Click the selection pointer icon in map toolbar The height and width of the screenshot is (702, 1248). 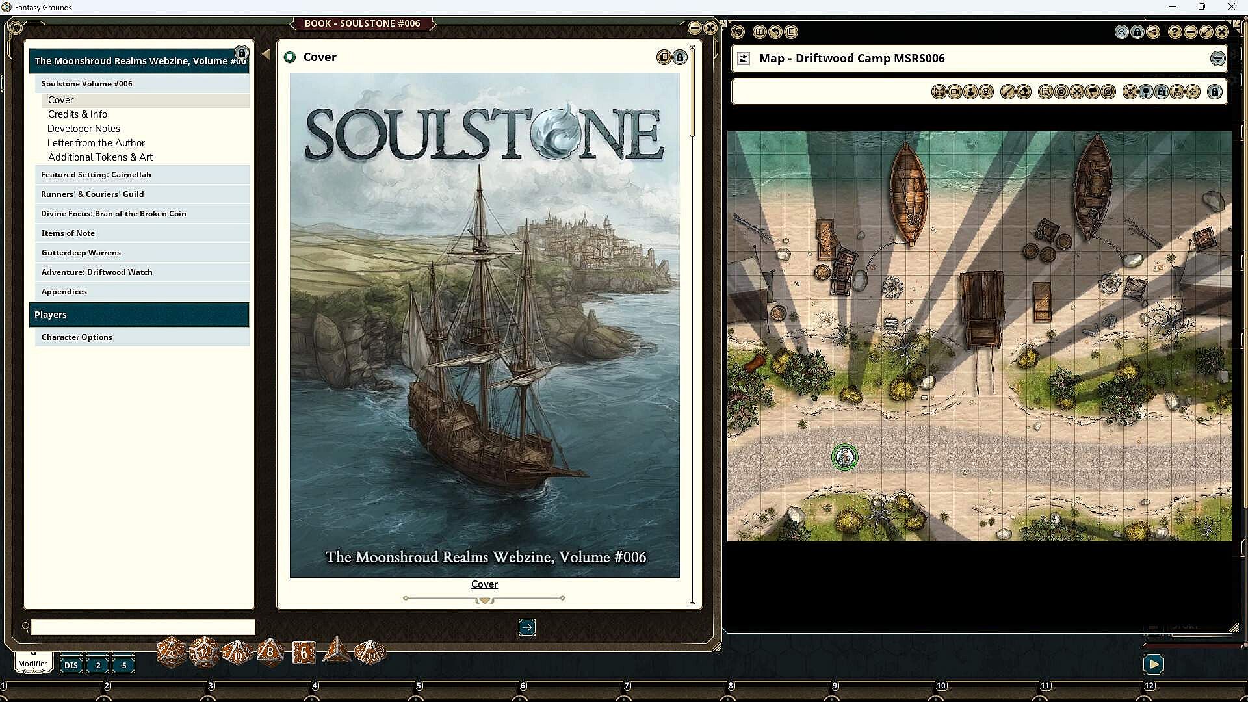(x=1045, y=92)
